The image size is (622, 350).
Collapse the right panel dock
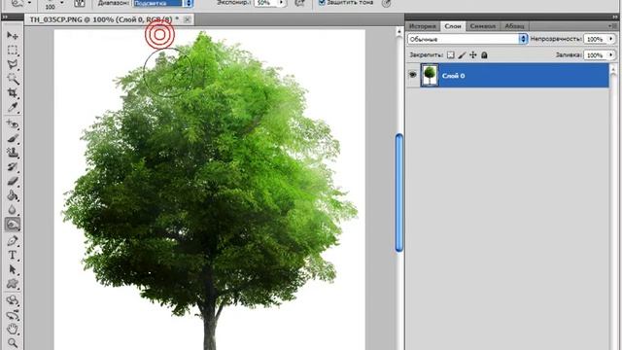click(x=615, y=17)
